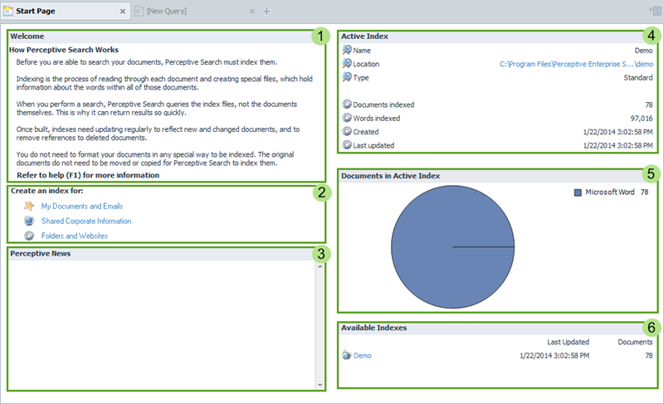Click the Demo index icon
Image resolution: width=664 pixels, height=404 pixels.
pyautogui.click(x=347, y=355)
